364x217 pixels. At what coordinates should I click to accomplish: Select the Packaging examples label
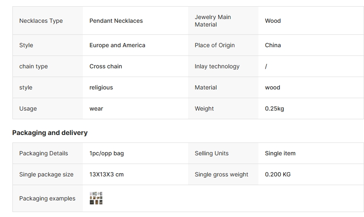47,198
